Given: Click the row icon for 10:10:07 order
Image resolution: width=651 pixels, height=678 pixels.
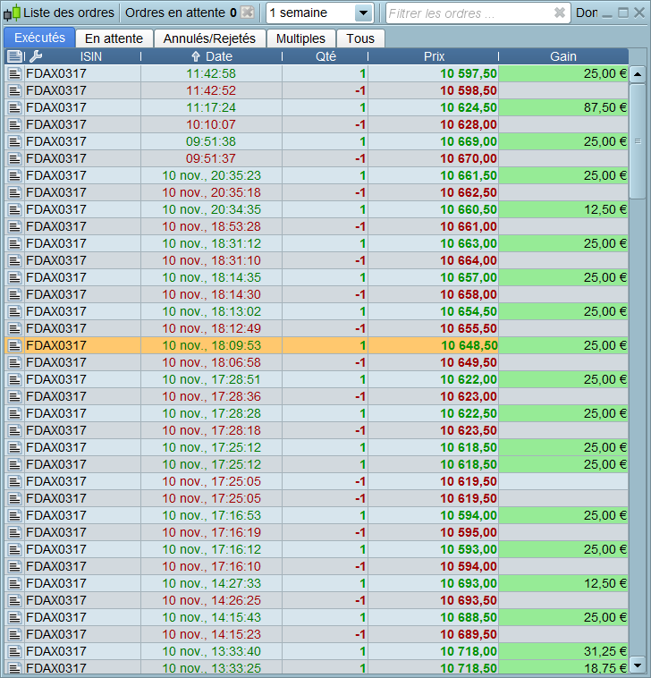Looking at the screenshot, I should [14, 124].
